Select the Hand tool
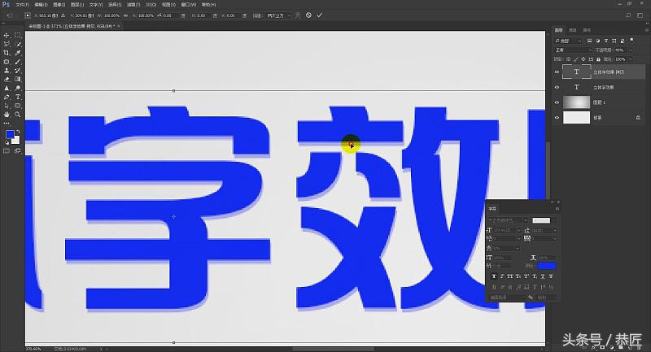Image resolution: width=651 pixels, height=352 pixels. [x=7, y=115]
